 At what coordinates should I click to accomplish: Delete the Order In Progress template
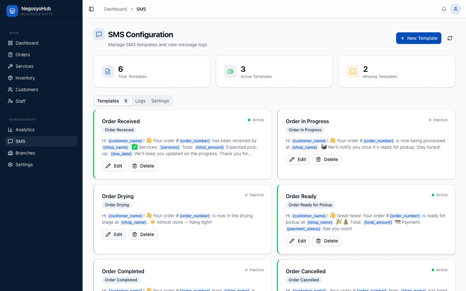pos(327,159)
